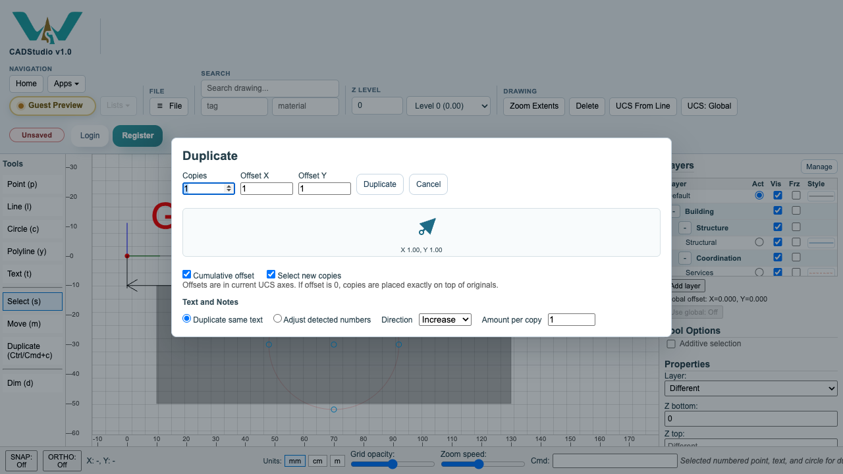Click the Structural layer style swatch
The image size is (843, 474).
pos(821,243)
